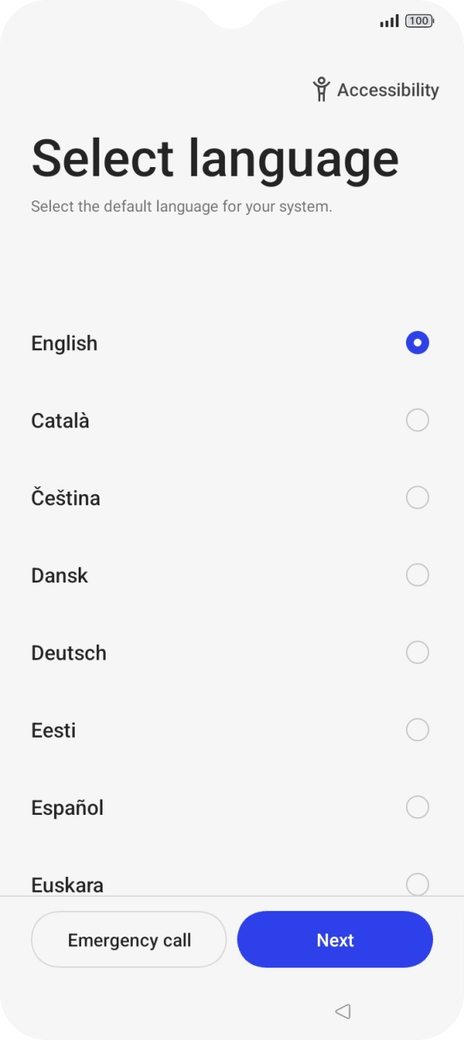The width and height of the screenshot is (464, 1040).
Task: Tap the Next button
Action: click(334, 940)
